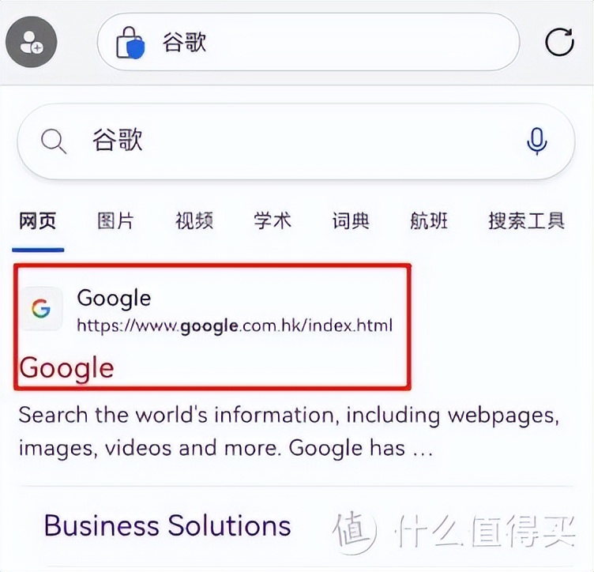Open the 词典 tab
The image size is (594, 572).
(351, 221)
